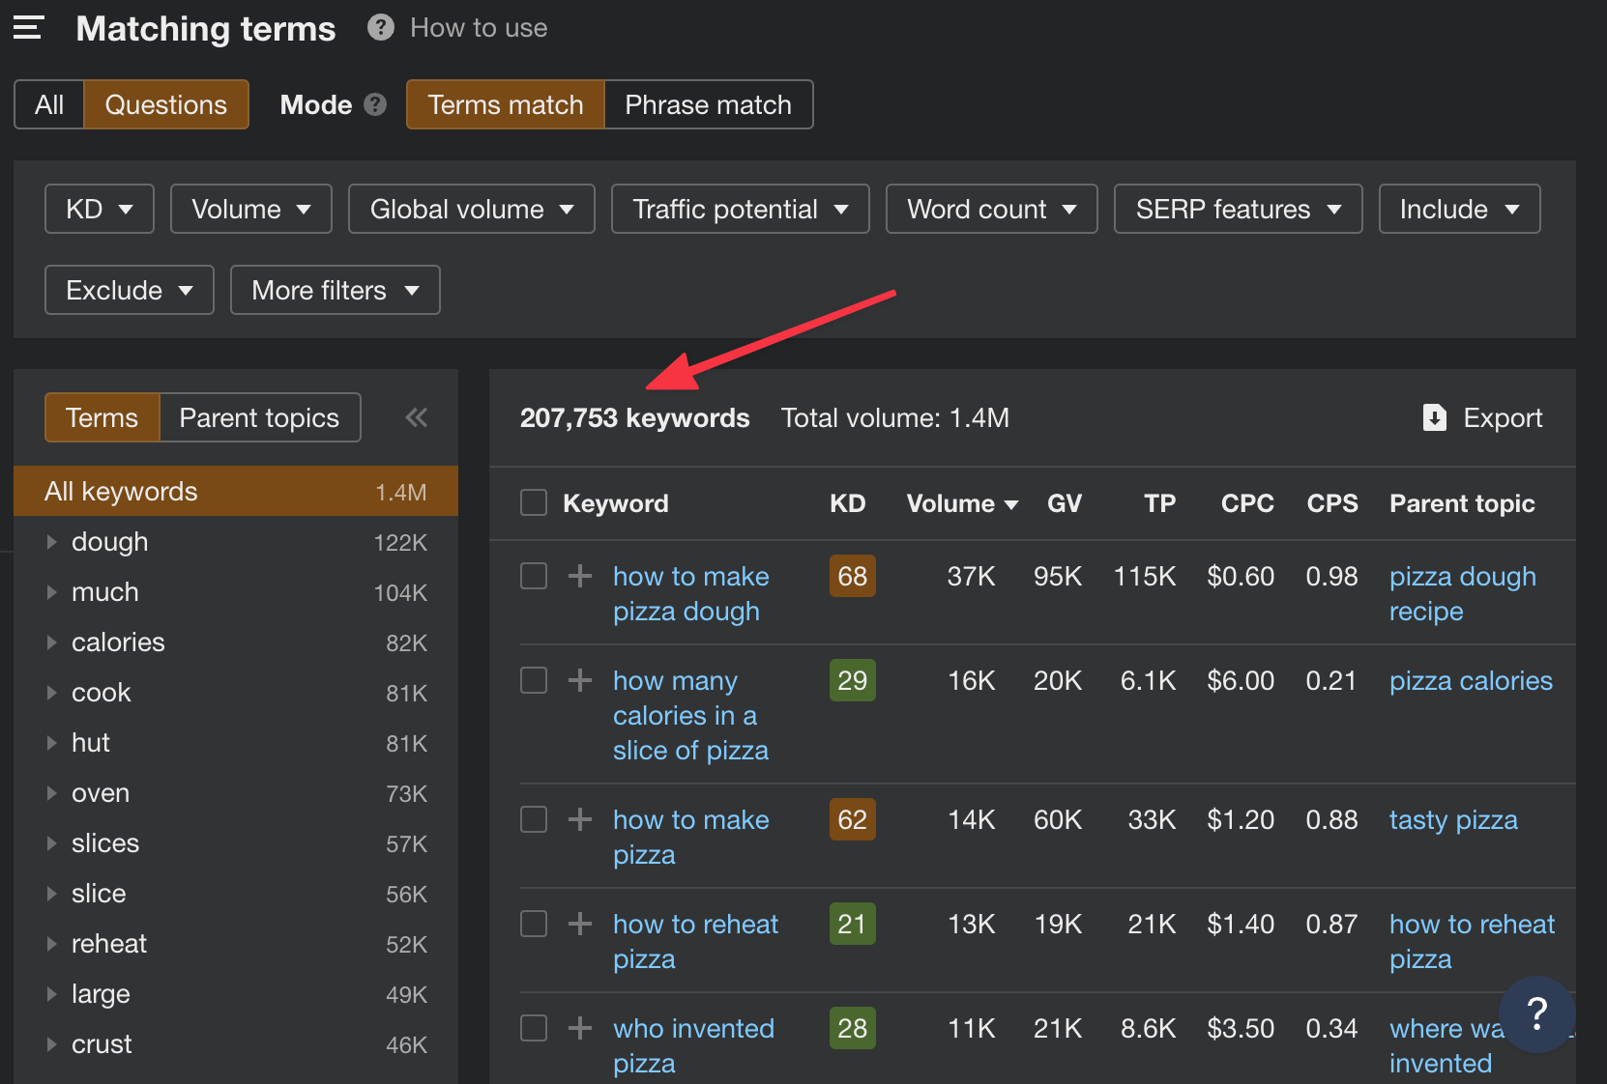Check the 'how to reheat pizza' row

pos(534,924)
